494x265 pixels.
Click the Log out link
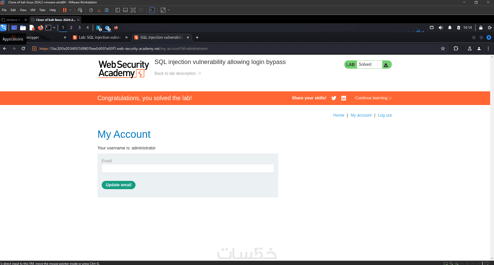point(385,115)
